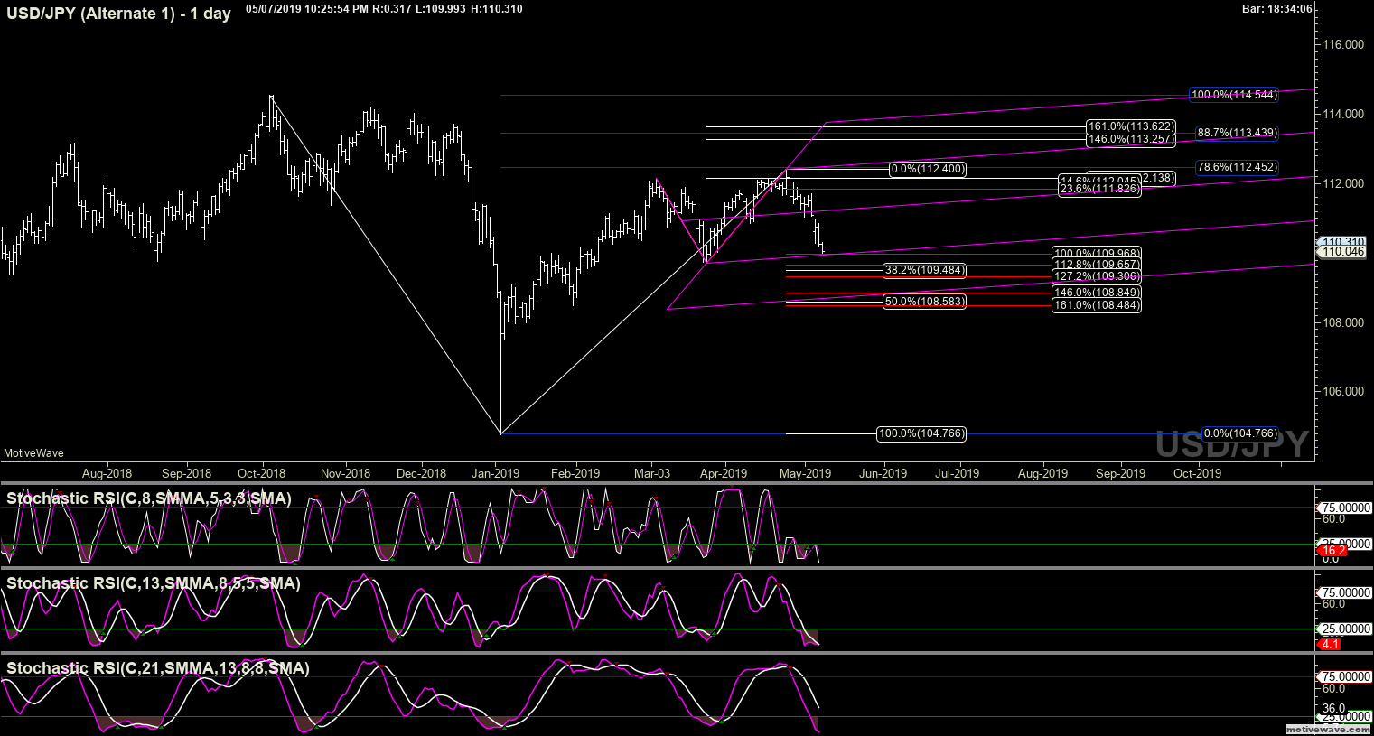Click the 0.0%(104.766) label on the blue line
This screenshot has height=736, width=1374.
(1241, 433)
